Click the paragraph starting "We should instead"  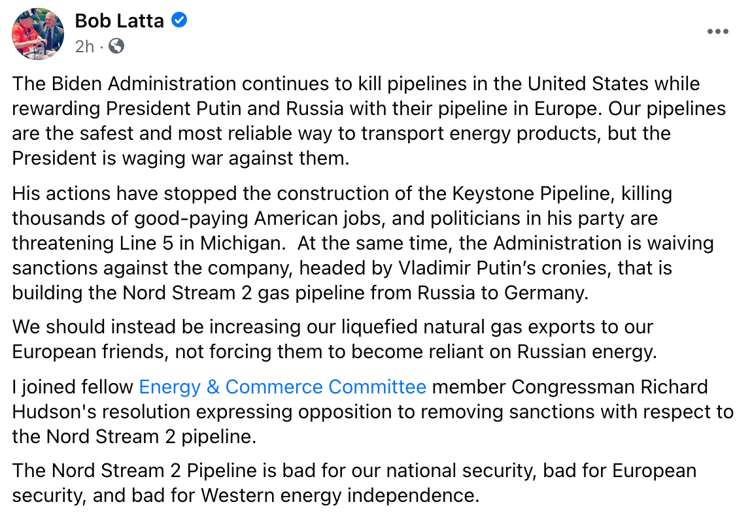tap(333, 339)
